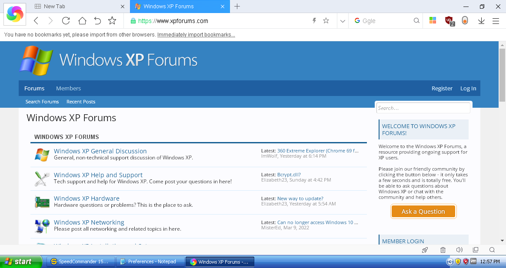Open latest post 360 Extreme Explorer
The height and width of the screenshot is (268, 506).
click(x=318, y=151)
